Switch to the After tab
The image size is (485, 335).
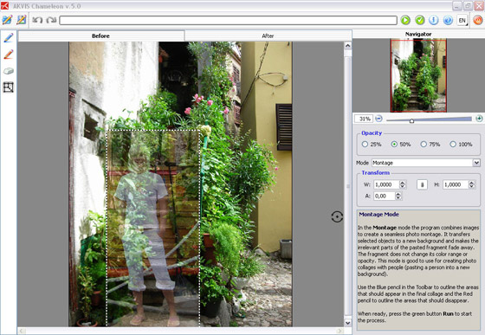268,35
